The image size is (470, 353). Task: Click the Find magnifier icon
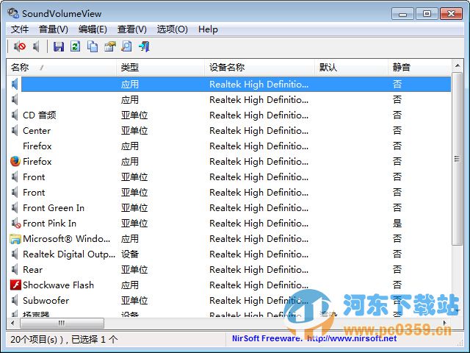[x=126, y=46]
